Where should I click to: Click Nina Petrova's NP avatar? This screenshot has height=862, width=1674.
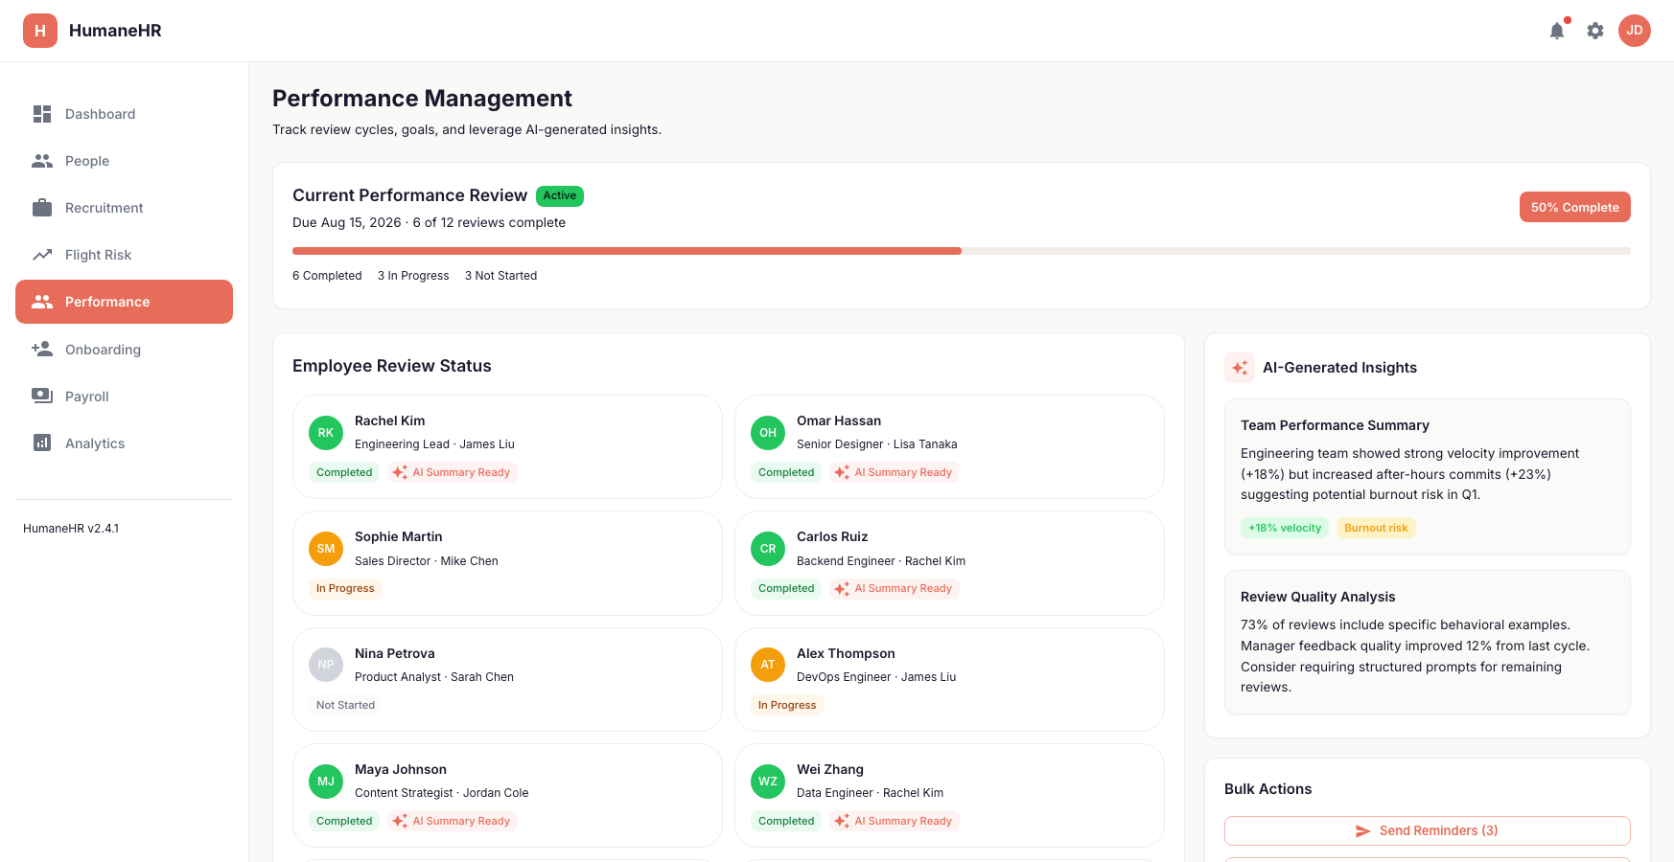326,665
